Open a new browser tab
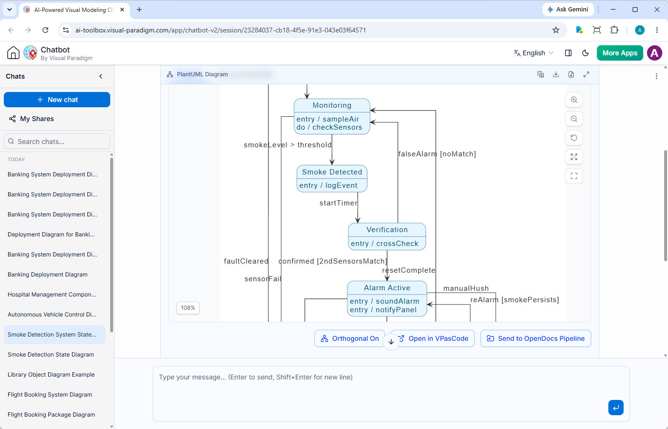The width and height of the screenshot is (668, 429). coord(139,10)
